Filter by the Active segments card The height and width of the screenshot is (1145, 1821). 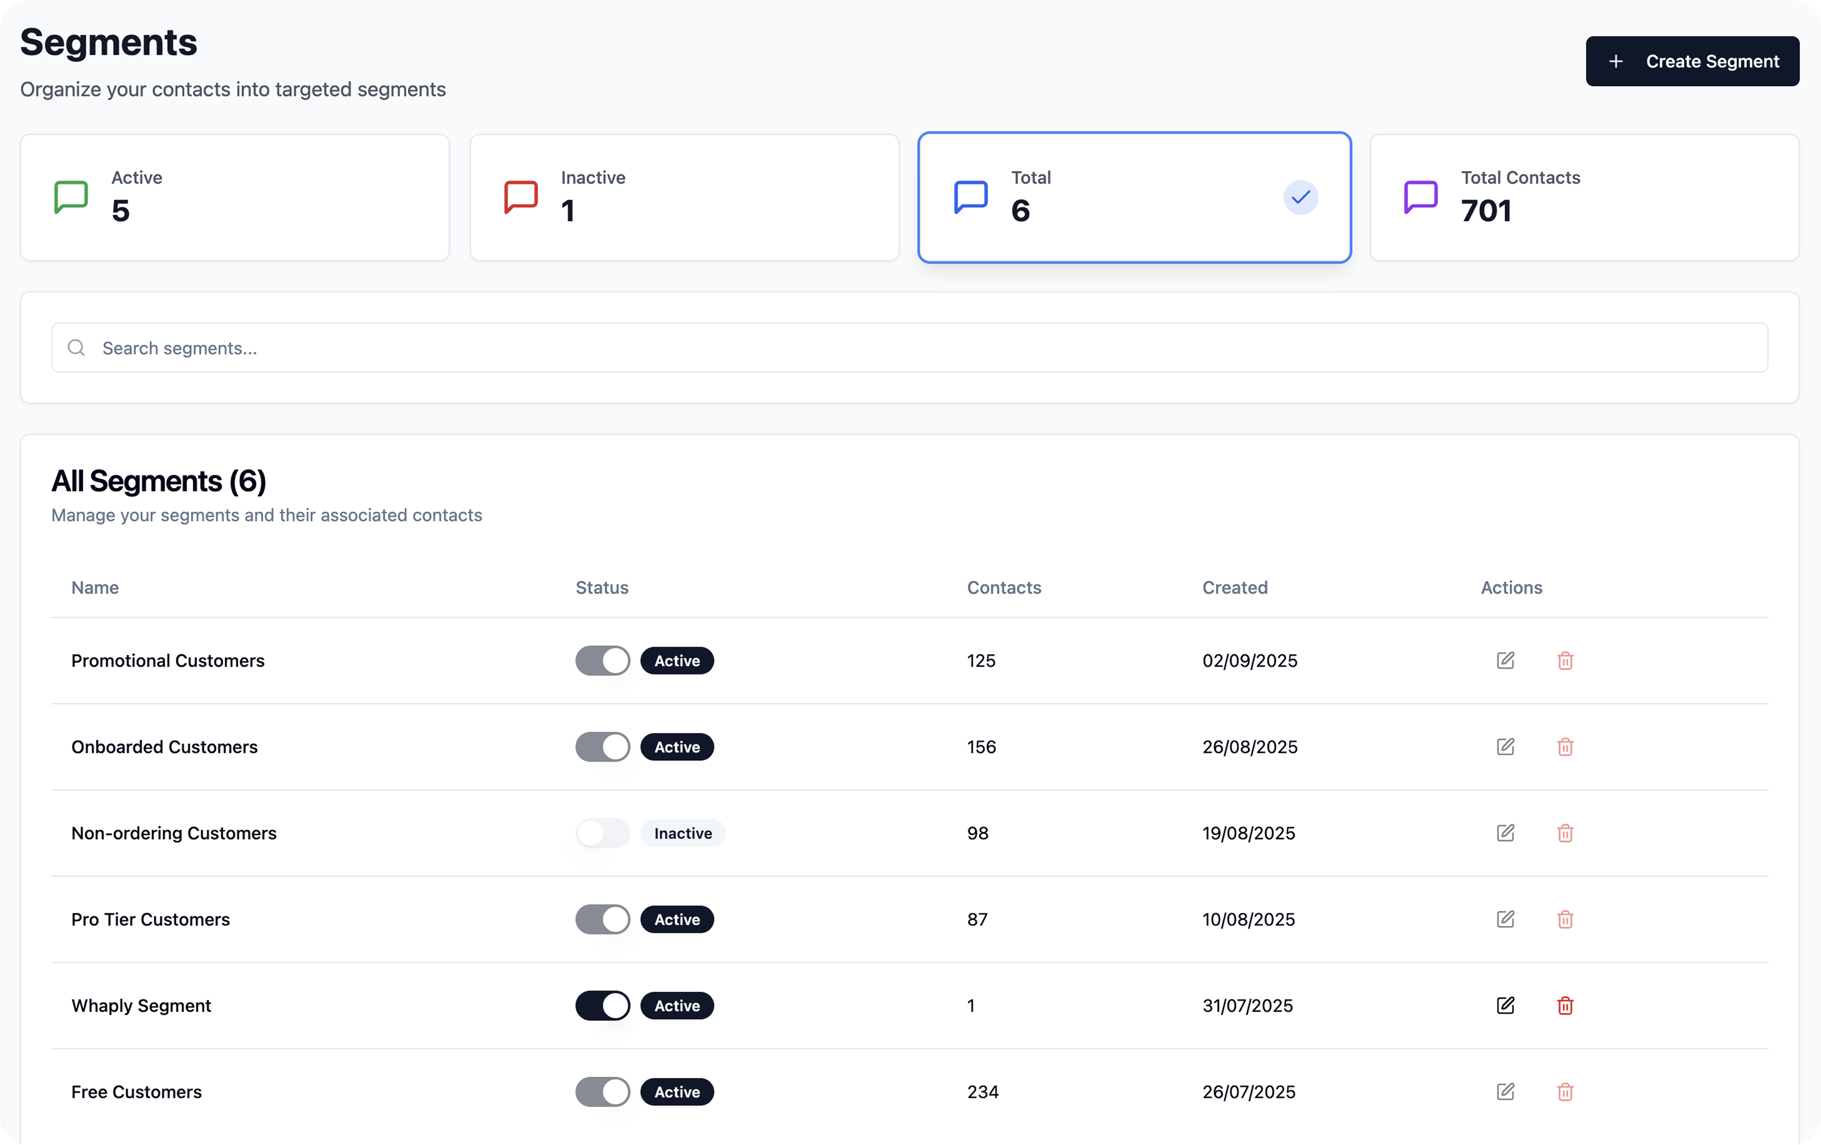tap(234, 197)
